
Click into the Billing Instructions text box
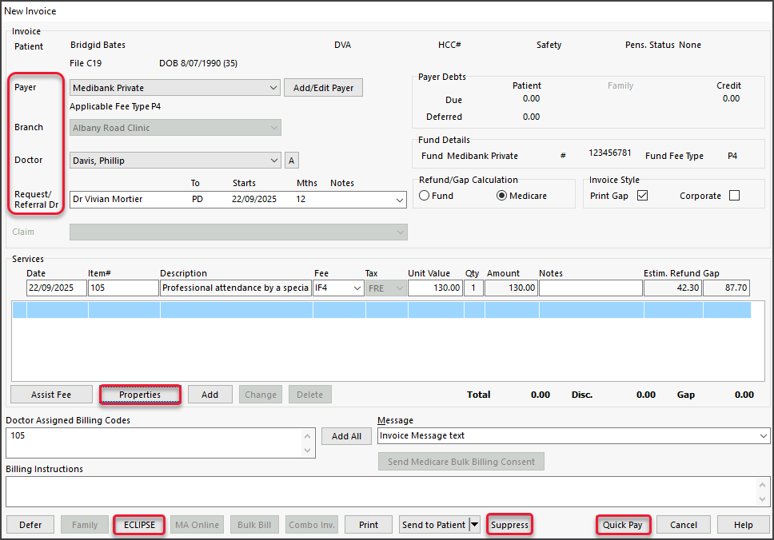tap(380, 490)
